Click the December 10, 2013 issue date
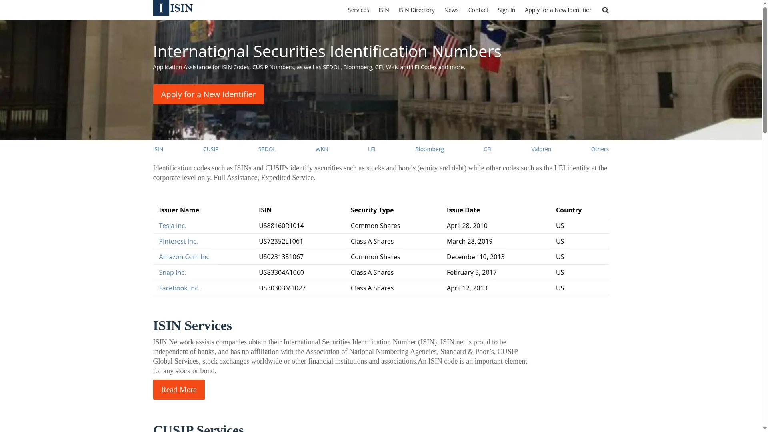 point(476,257)
